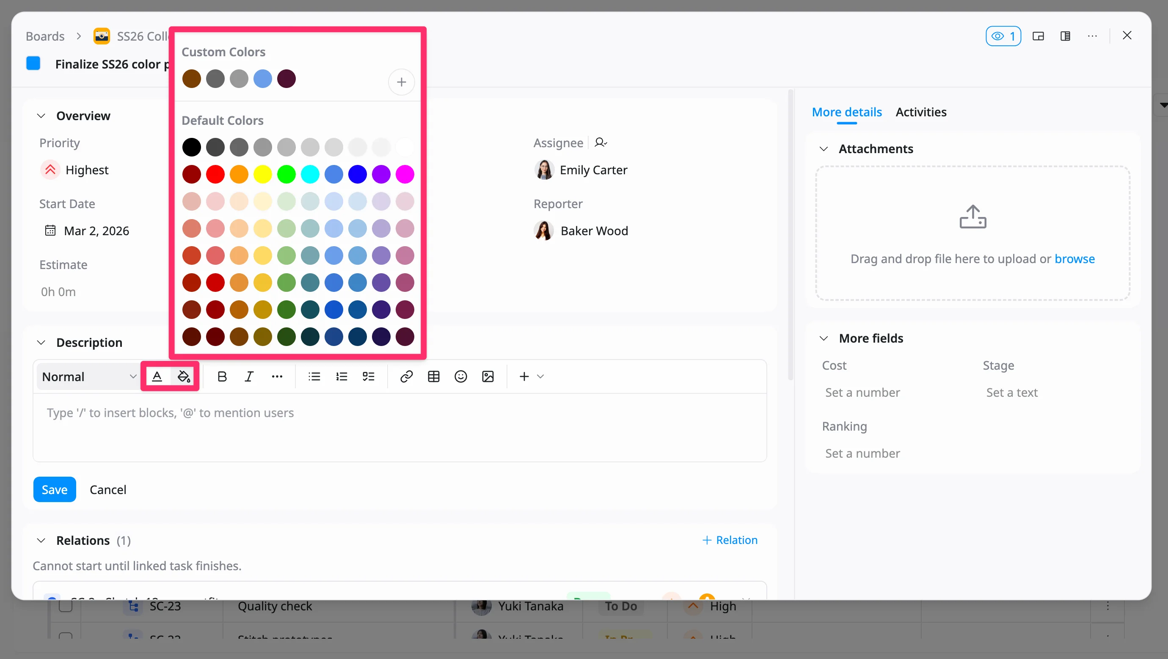Collapse the More fields section
This screenshot has width=1168, height=659.
[824, 338]
